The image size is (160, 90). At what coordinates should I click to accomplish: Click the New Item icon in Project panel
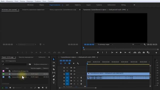click(42, 88)
